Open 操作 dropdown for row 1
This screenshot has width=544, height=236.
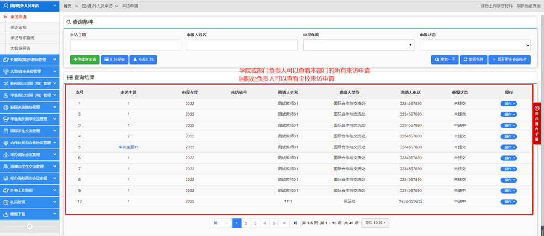point(509,103)
